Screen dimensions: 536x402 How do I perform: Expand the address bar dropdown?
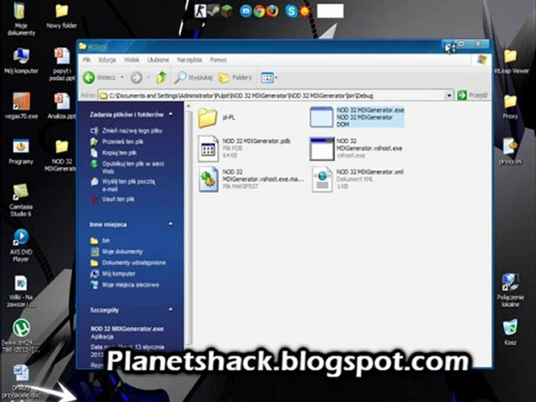(449, 95)
